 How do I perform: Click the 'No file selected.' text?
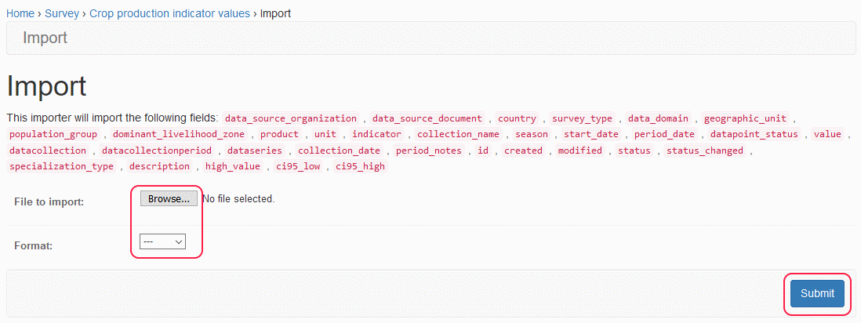point(238,199)
